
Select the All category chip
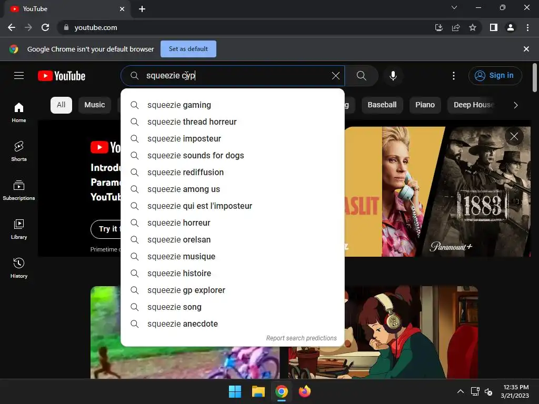61,105
